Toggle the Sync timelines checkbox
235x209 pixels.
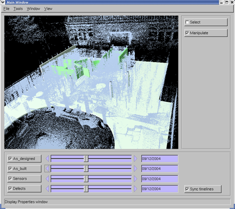tap(187, 189)
